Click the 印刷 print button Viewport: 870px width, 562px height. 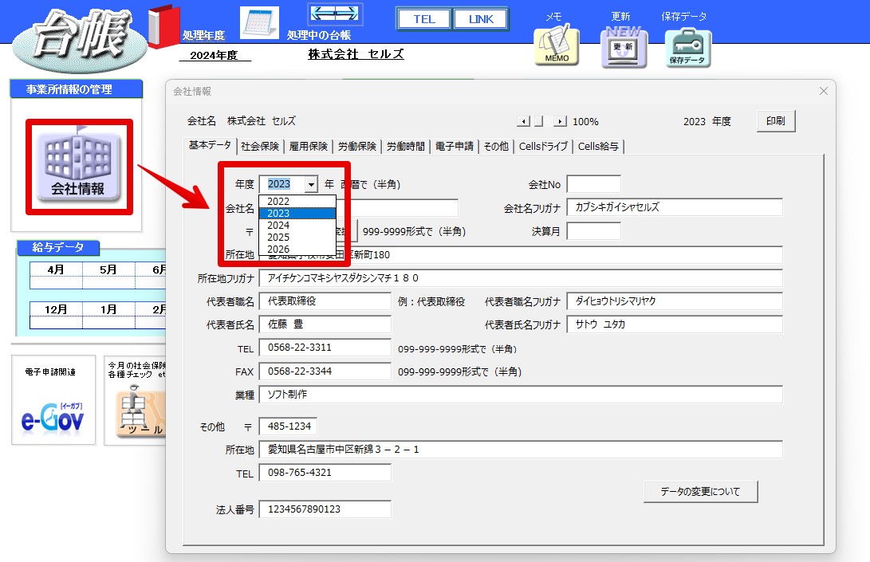click(x=776, y=121)
